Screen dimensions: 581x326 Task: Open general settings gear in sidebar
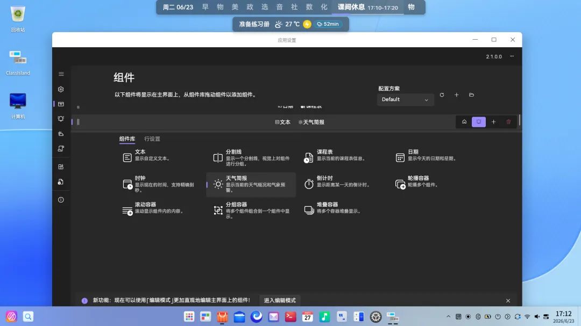[x=61, y=89]
